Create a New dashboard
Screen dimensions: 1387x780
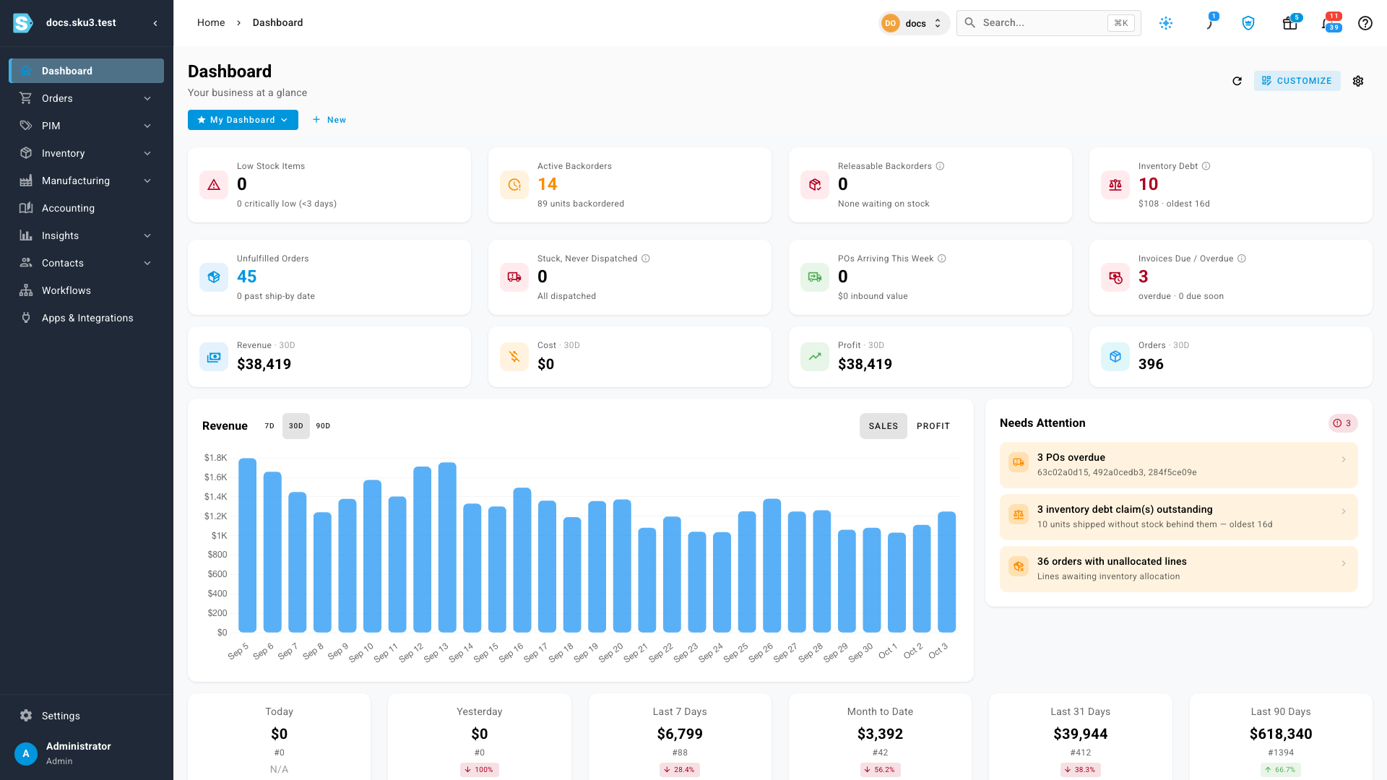(329, 120)
